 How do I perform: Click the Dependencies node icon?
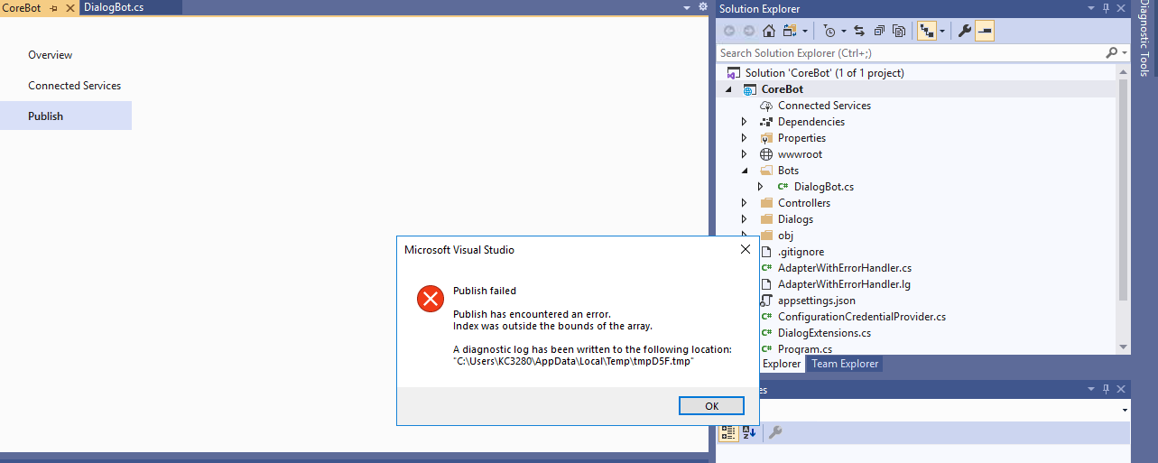(x=766, y=122)
